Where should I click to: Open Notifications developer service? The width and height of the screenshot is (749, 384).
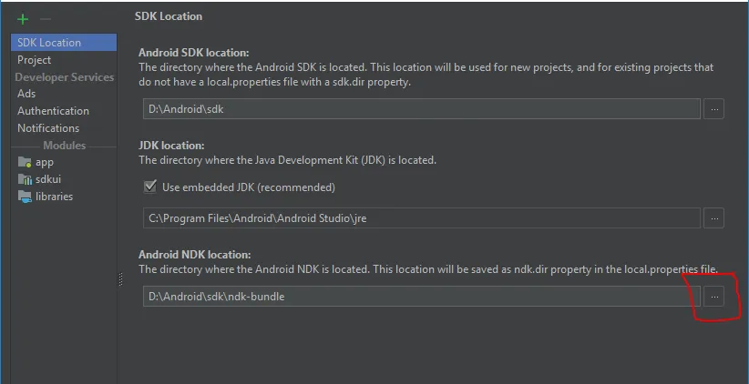(48, 128)
